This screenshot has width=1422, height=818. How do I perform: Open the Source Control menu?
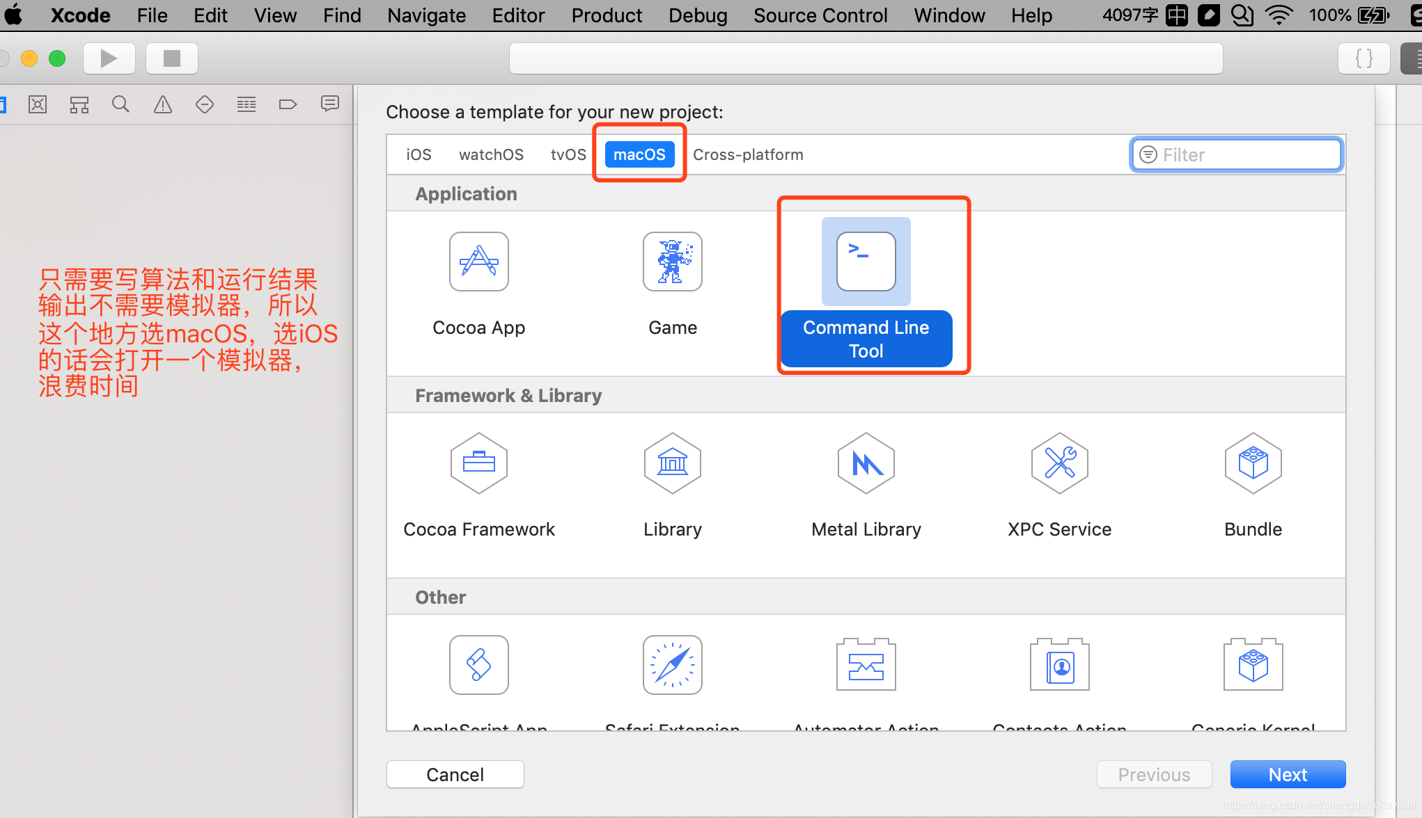(820, 15)
